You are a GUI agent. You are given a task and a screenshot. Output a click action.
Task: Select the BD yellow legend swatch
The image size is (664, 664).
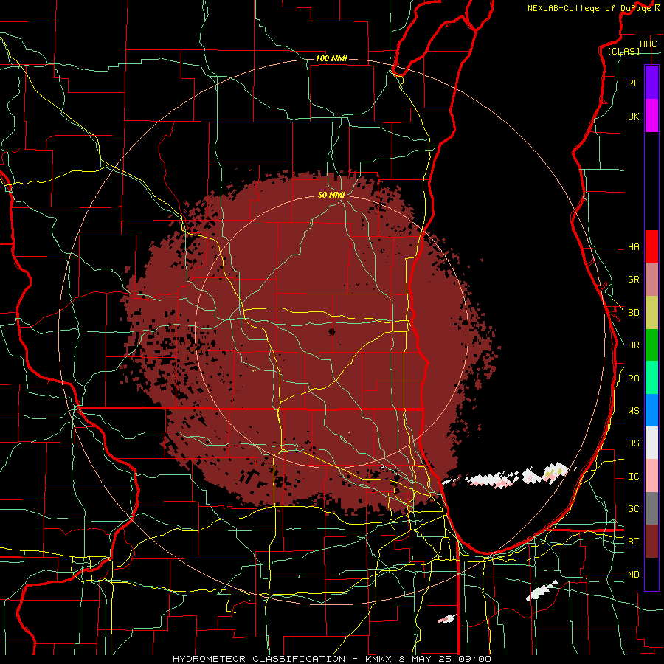(x=651, y=313)
